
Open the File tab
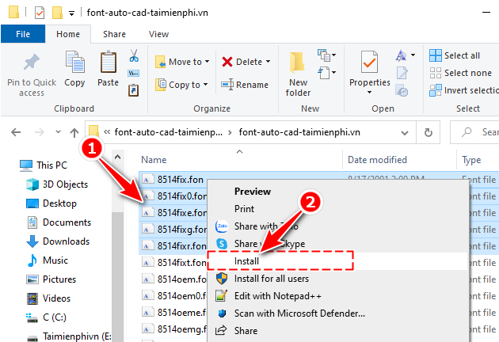tap(23, 34)
